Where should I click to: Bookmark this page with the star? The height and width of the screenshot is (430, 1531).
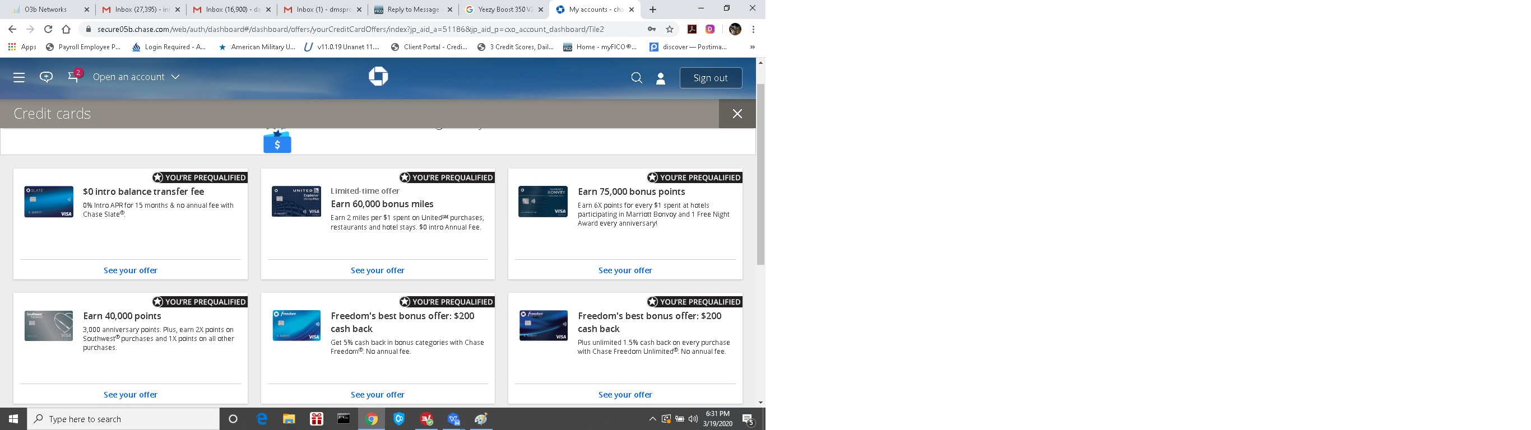point(670,29)
